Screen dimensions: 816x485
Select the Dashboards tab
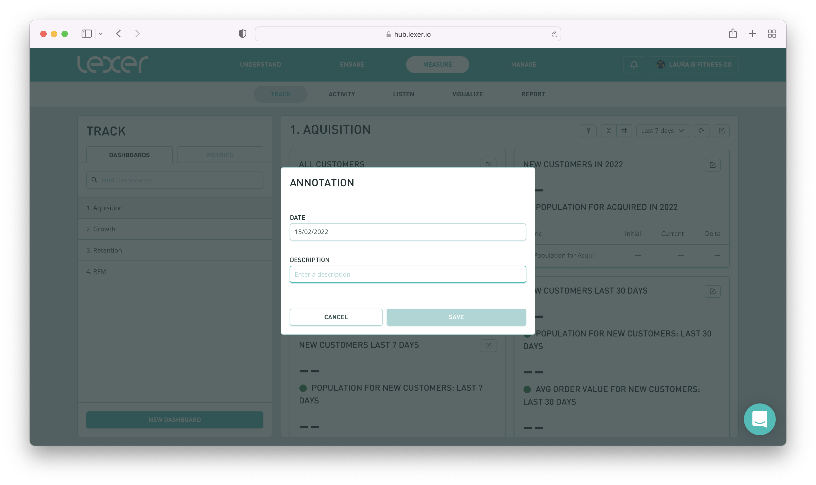tap(129, 155)
